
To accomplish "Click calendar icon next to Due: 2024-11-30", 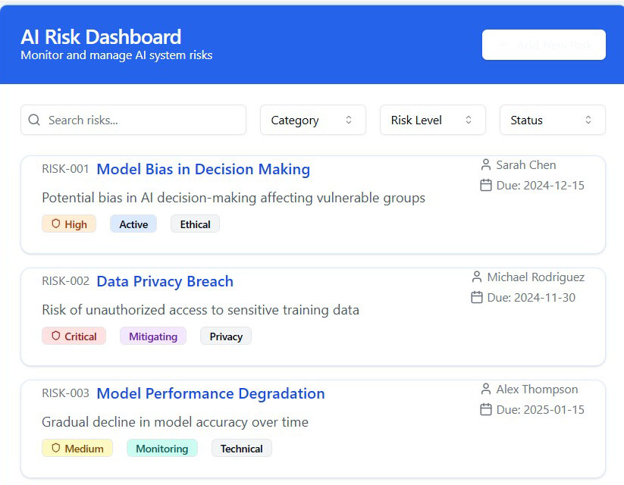I will point(476,298).
